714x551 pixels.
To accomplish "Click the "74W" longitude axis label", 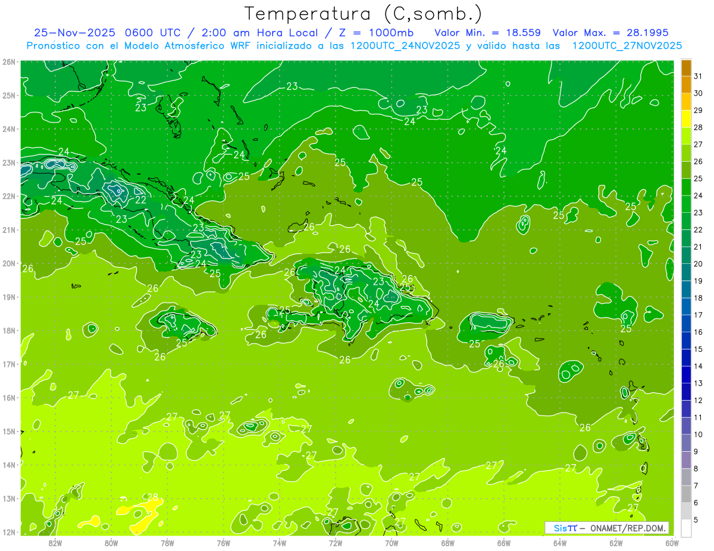I will [x=279, y=542].
